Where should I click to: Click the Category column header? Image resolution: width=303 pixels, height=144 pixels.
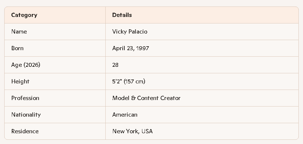click(24, 15)
